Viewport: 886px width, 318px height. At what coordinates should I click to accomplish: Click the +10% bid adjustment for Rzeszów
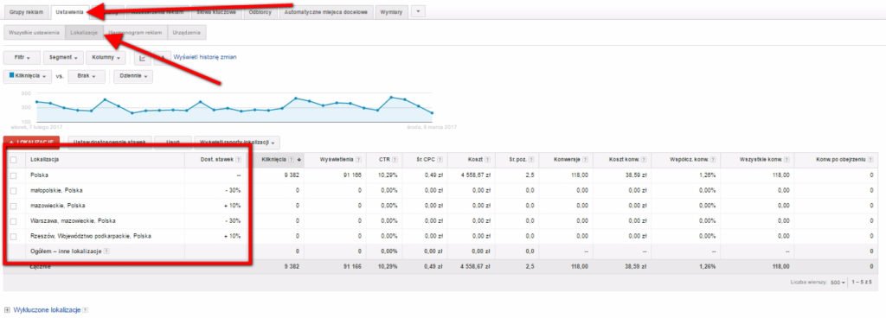[x=233, y=236]
